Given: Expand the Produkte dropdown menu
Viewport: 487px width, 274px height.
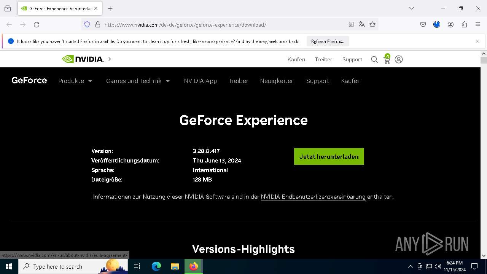Looking at the screenshot, I should (75, 81).
